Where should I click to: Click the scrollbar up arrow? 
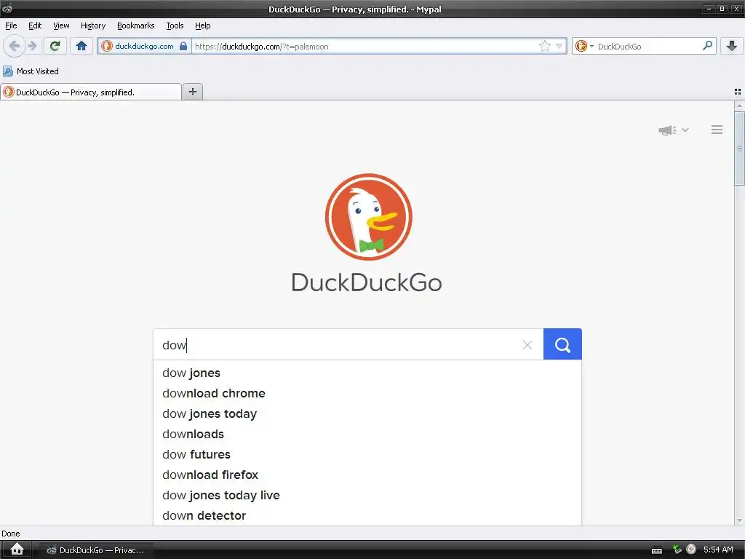coord(739,105)
